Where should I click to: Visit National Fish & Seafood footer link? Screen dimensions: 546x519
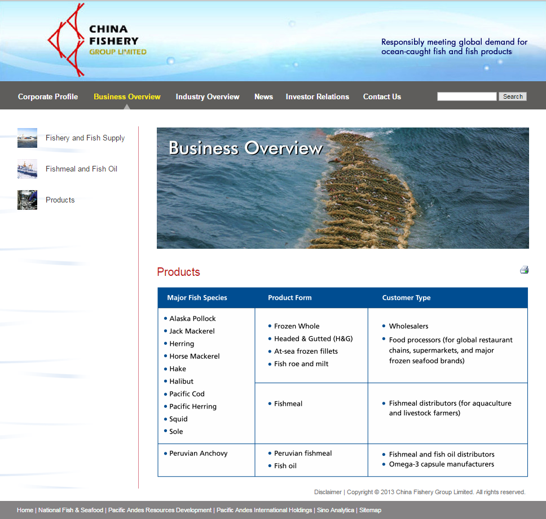coord(71,510)
